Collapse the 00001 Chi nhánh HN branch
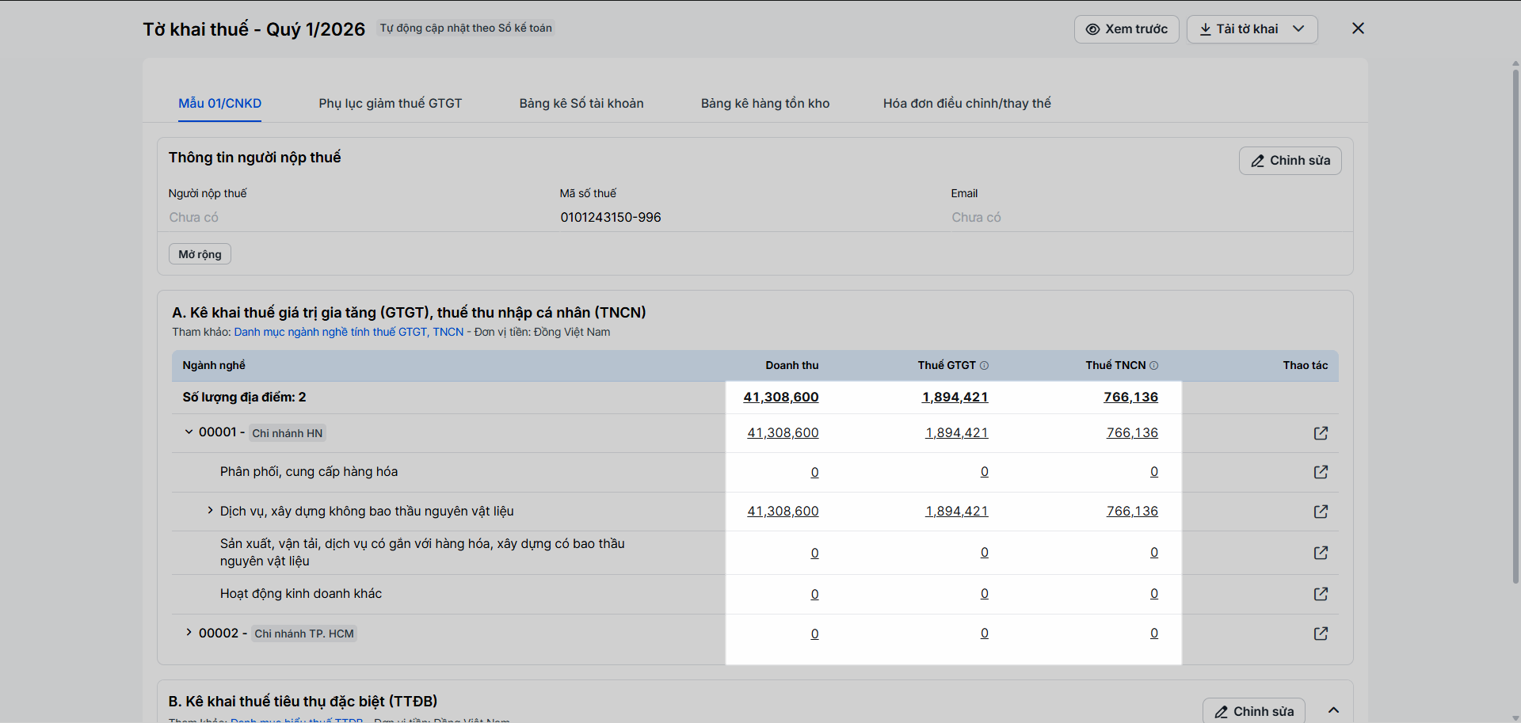Viewport: 1521px width, 723px height. 189,432
